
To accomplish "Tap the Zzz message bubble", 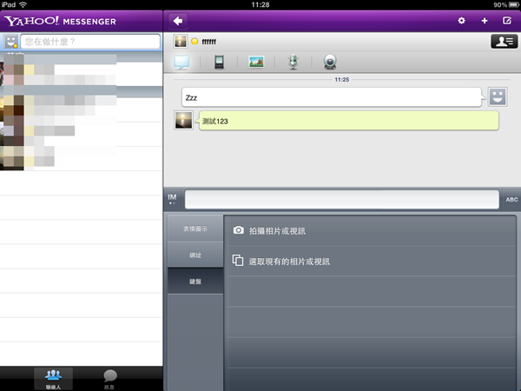I will [x=332, y=97].
